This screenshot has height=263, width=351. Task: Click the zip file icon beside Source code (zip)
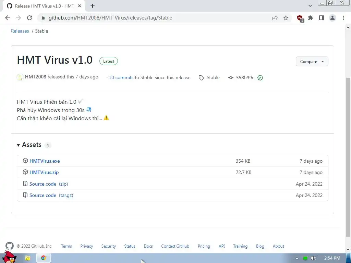(x=25, y=184)
